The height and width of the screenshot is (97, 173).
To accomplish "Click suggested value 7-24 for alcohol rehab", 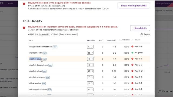I will coord(114,71).
